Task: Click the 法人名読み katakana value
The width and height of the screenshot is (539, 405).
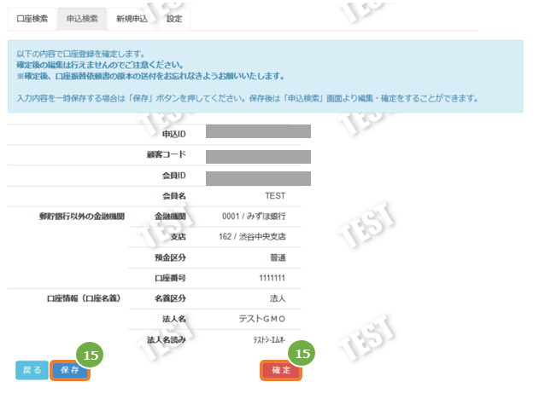Action: 269,340
